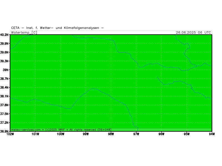
Task: Click the 37.8N latitude label
Action: click(x=4, y=105)
